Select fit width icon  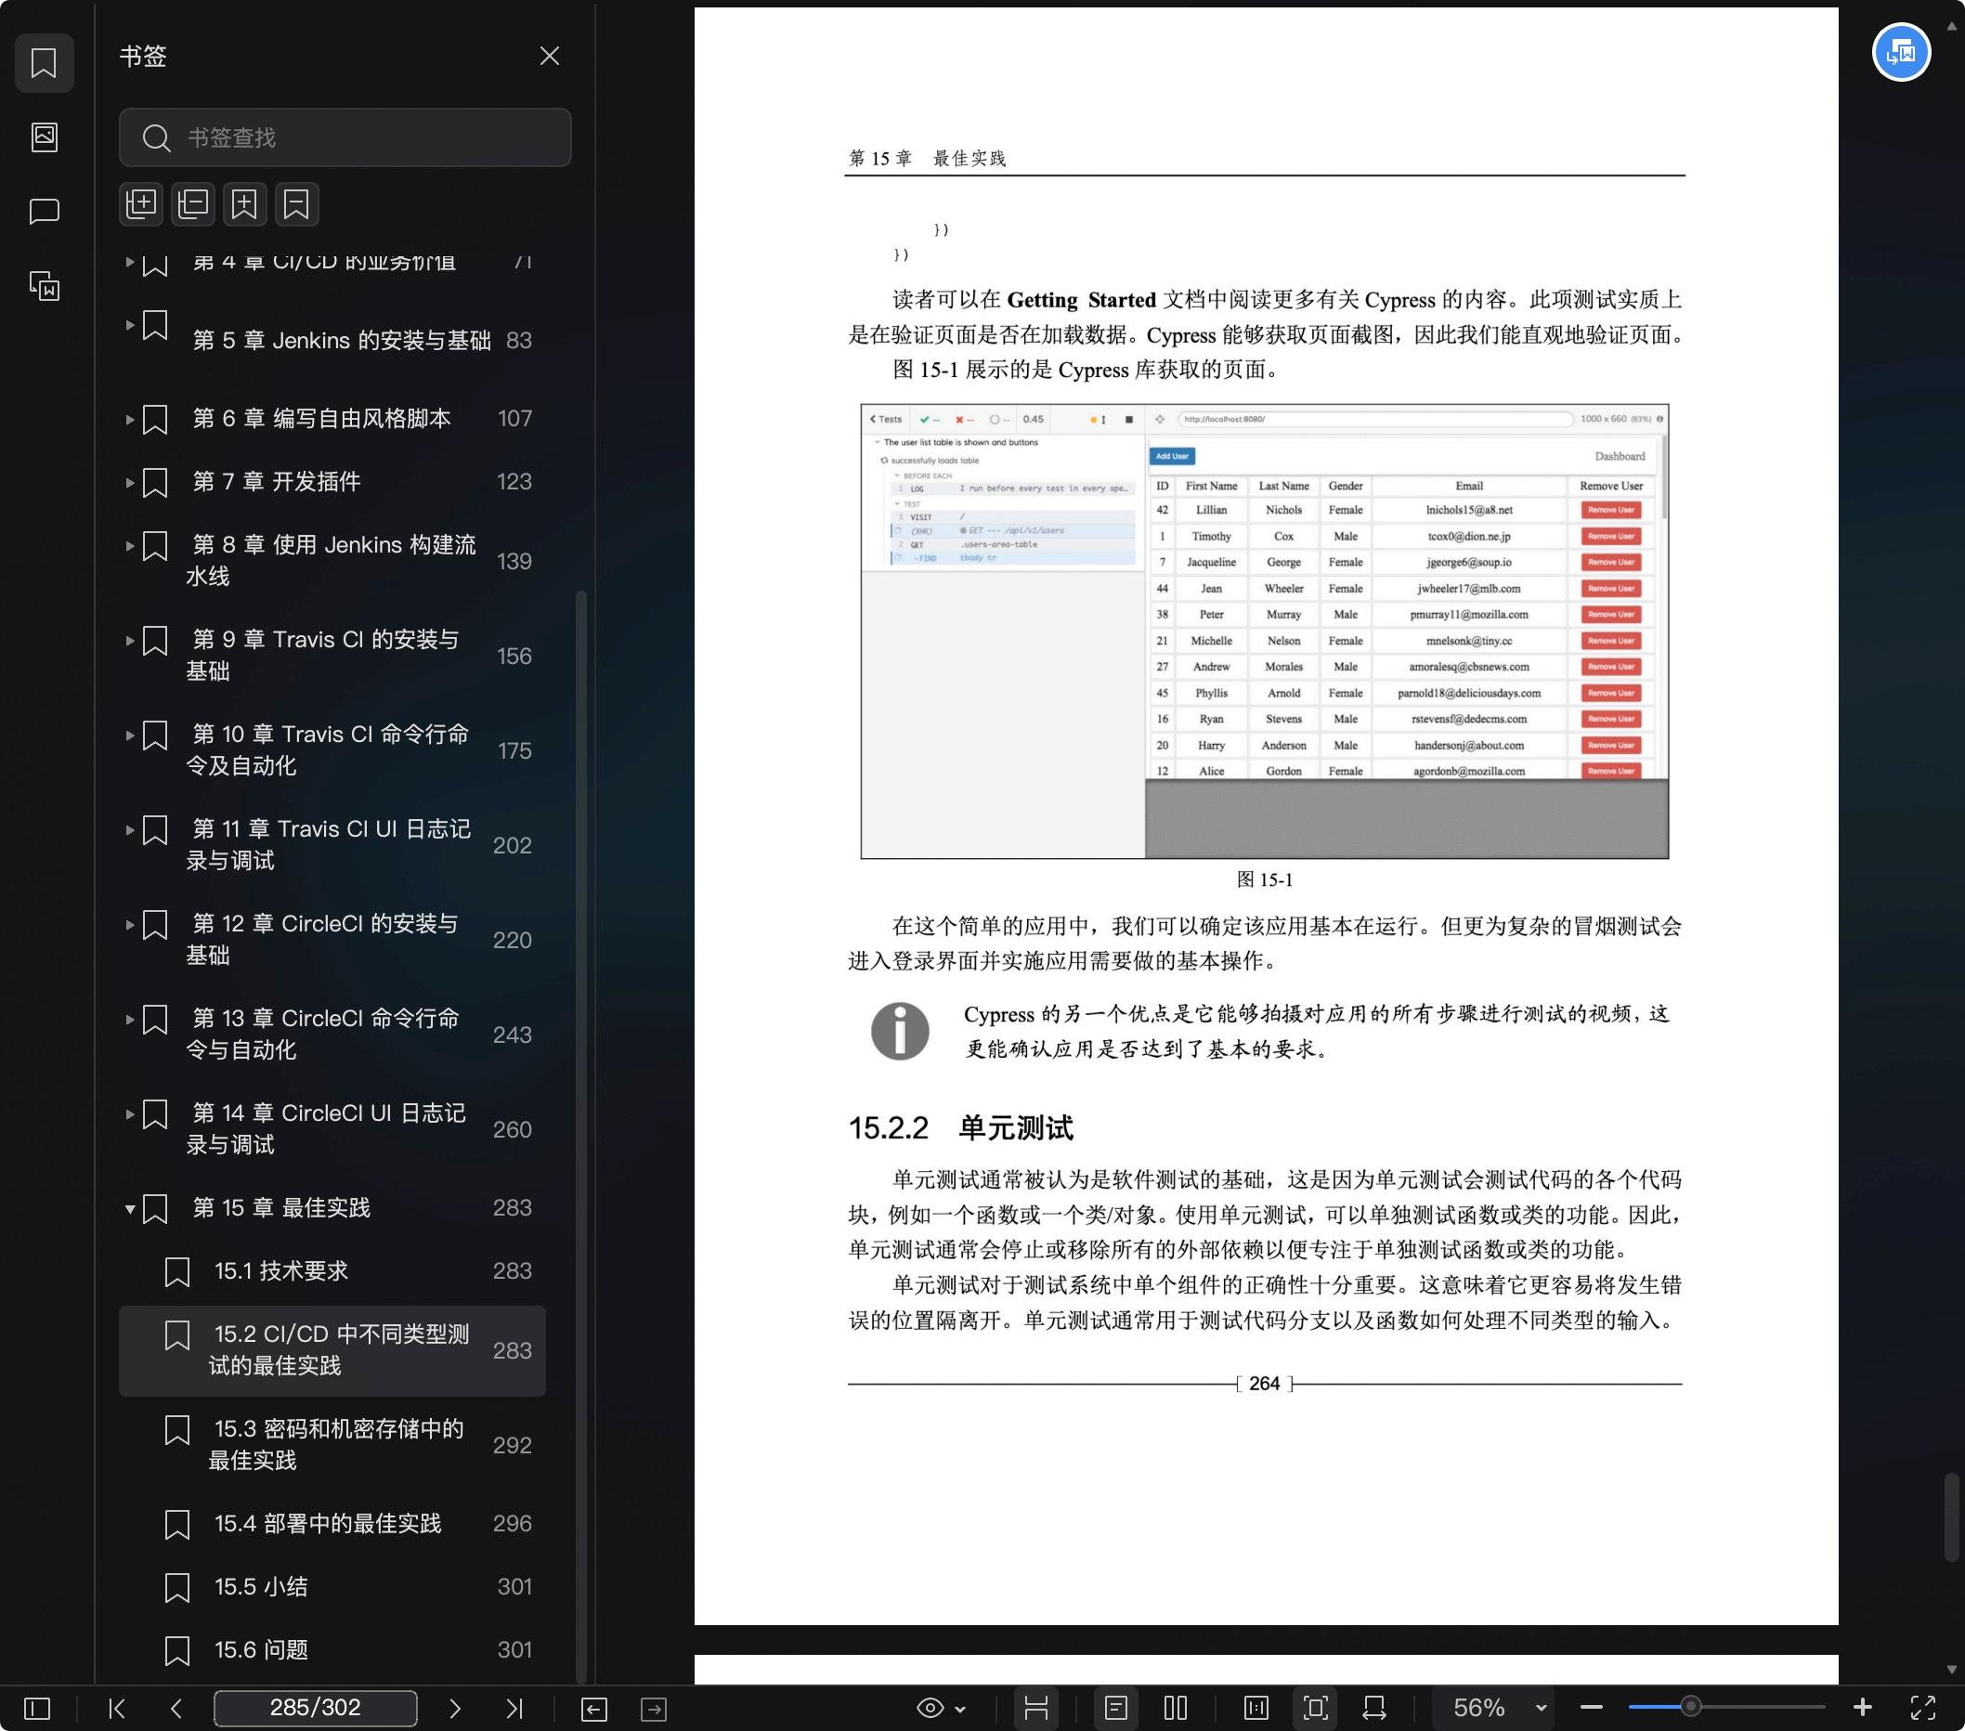[1374, 1708]
